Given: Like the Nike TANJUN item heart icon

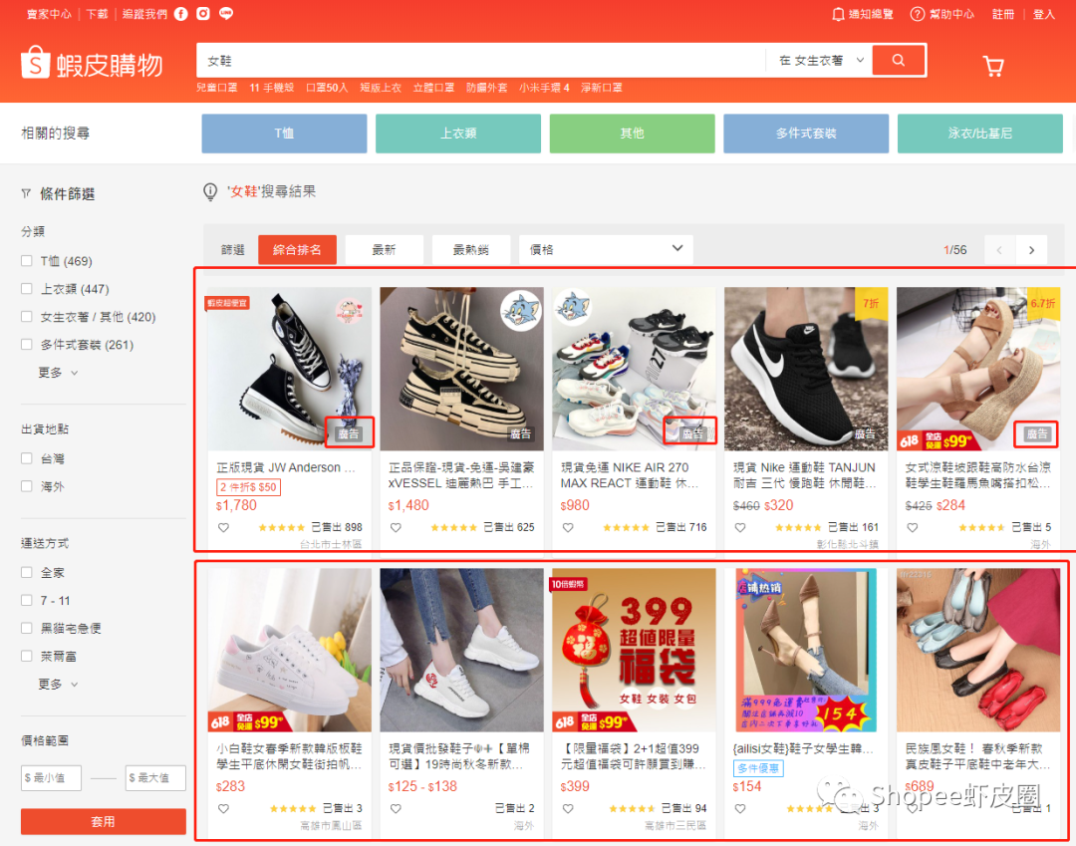Looking at the screenshot, I should [x=740, y=528].
